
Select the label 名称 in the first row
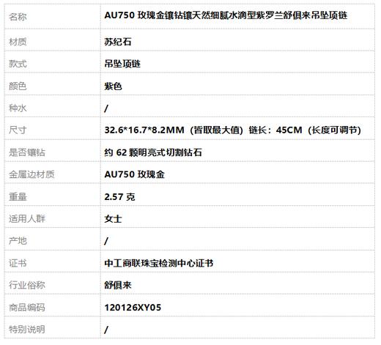[x=18, y=17]
